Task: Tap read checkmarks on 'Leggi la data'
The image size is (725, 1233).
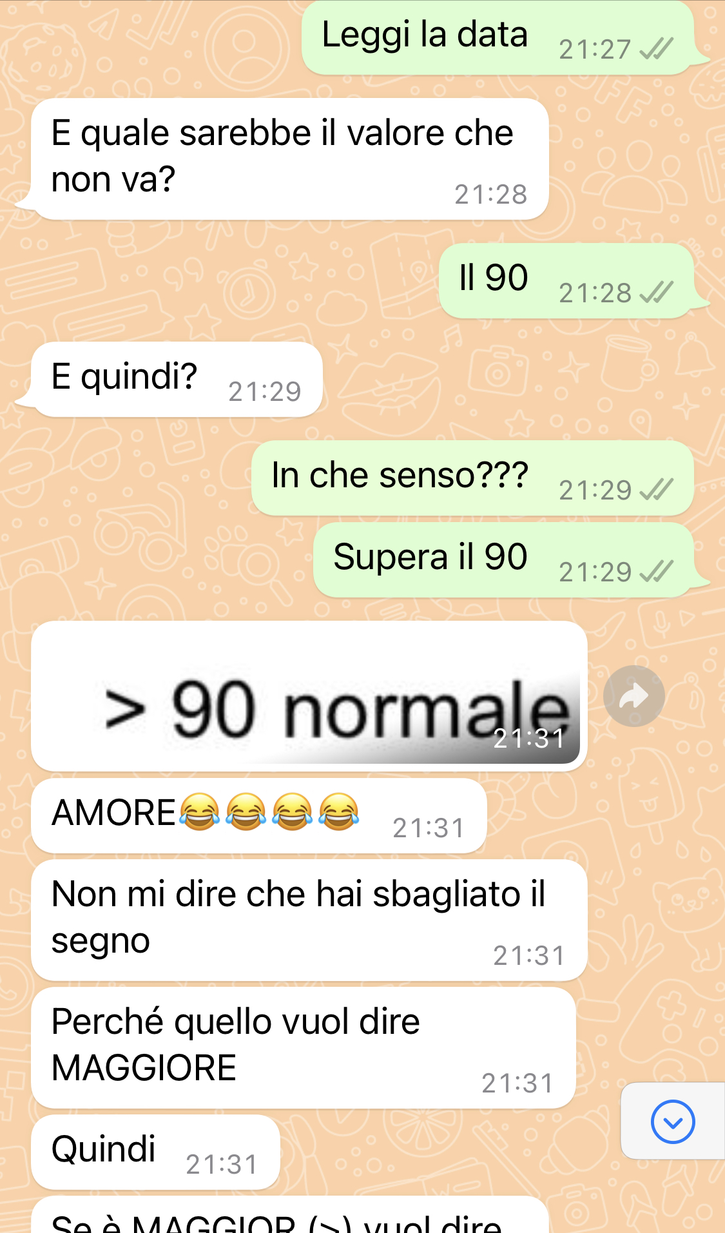Action: [x=656, y=49]
